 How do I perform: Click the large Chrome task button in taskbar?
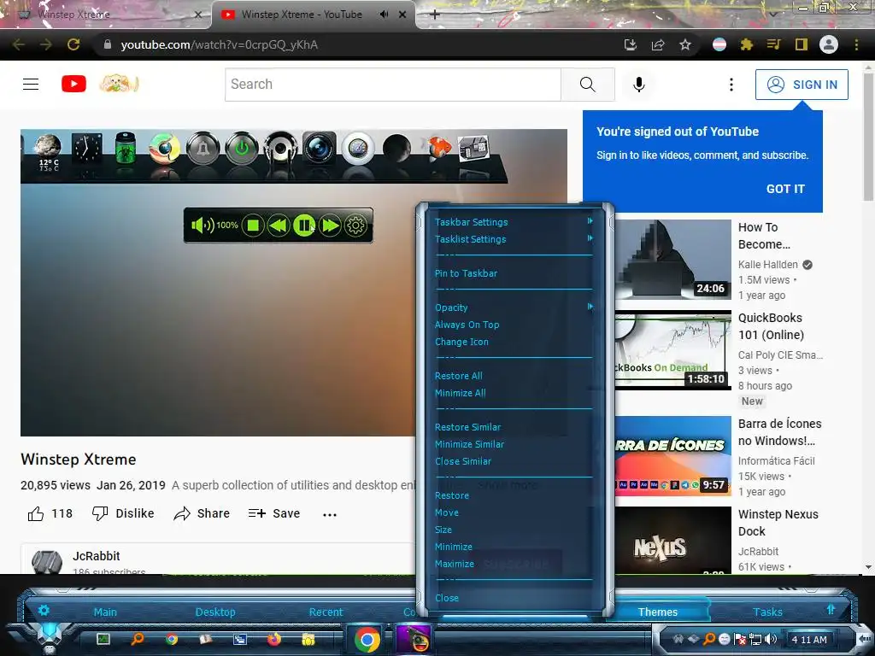tap(367, 639)
